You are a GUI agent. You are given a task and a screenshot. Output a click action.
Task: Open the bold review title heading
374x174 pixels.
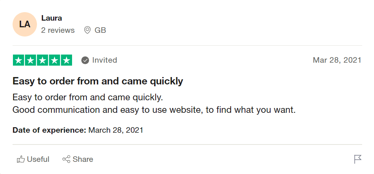click(98, 81)
